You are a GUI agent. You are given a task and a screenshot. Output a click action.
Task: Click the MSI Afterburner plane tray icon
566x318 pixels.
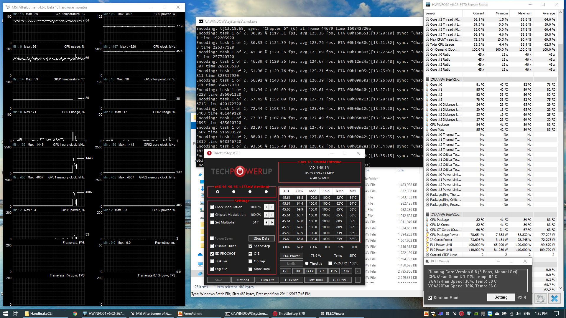click(454, 314)
